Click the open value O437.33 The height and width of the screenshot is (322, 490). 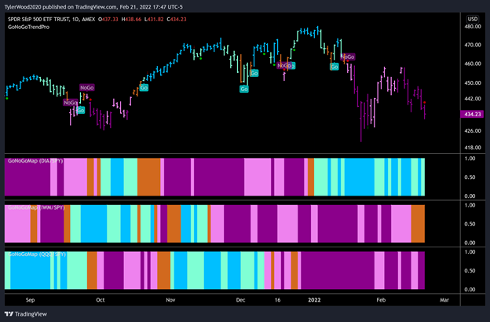click(x=108, y=20)
